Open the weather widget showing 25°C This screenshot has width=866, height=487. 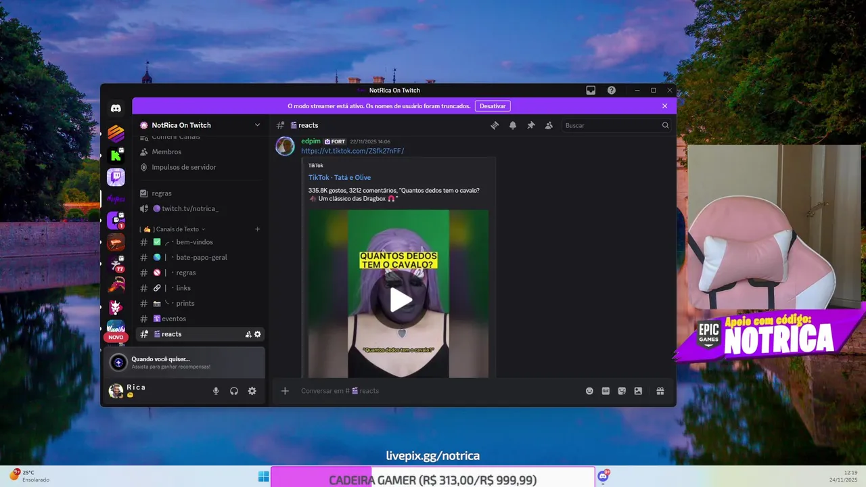click(30, 476)
